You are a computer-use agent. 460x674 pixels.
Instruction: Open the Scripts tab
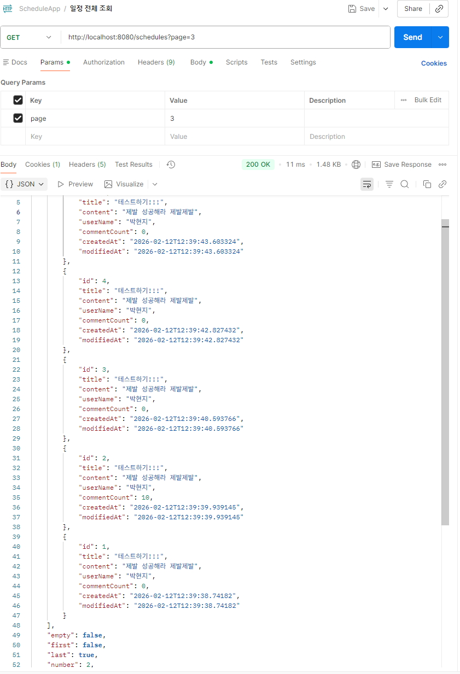[x=237, y=62]
